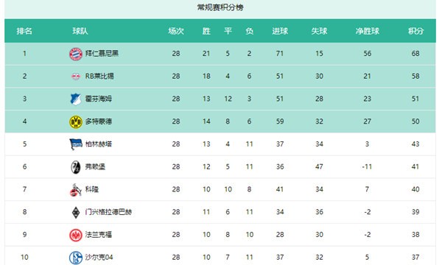
Task: Click the Schalke 04 club logo
Action: tap(76, 258)
